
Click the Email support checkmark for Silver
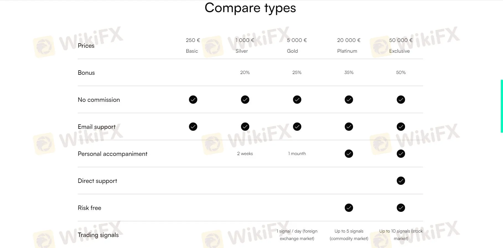tap(245, 127)
